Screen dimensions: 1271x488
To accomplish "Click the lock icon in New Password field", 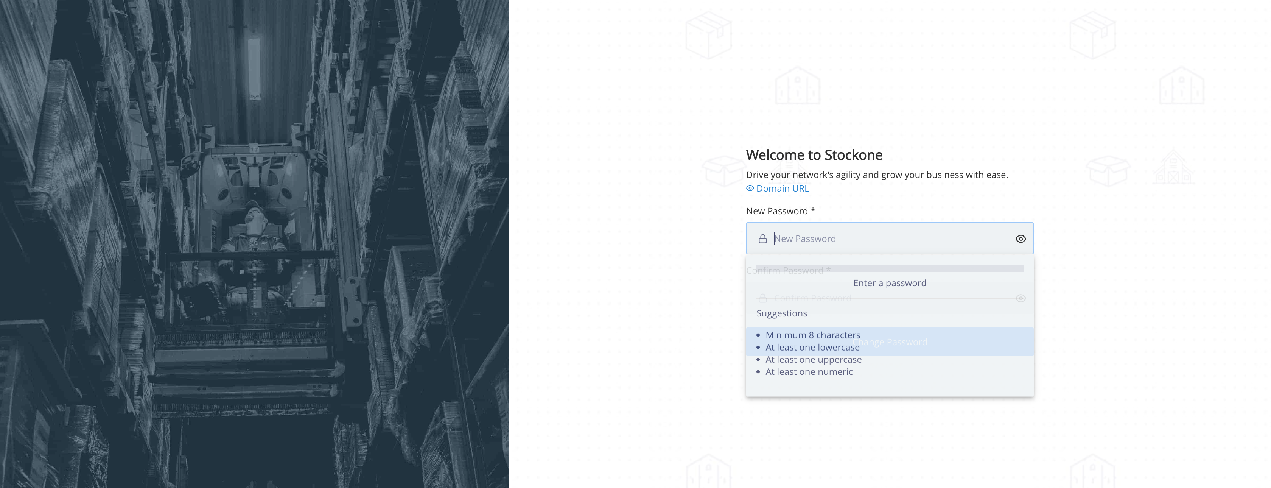I will click(762, 239).
